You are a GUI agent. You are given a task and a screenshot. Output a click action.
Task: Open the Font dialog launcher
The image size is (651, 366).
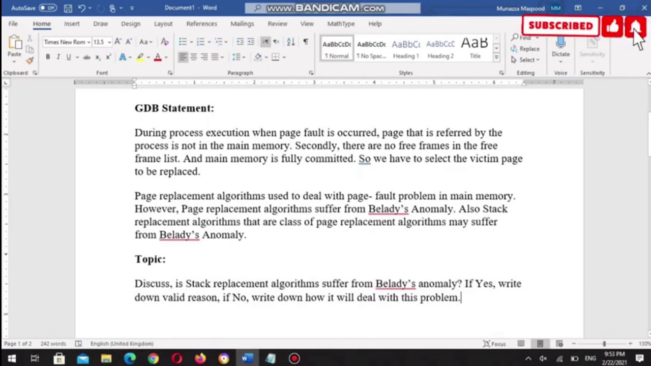[170, 73]
